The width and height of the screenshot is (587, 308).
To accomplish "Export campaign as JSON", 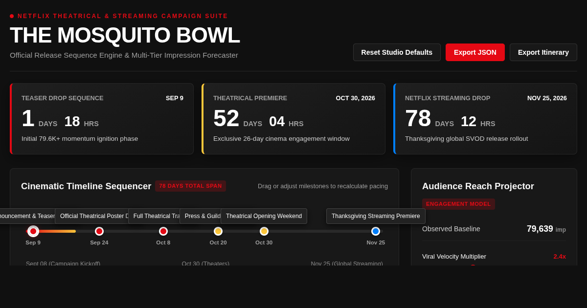I will pos(475,52).
